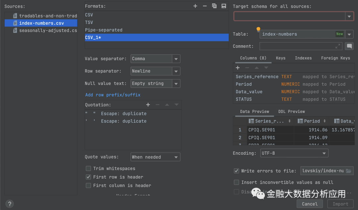This screenshot has height=210, width=358.
Task: Open the help question mark icon
Action: click(x=10, y=204)
